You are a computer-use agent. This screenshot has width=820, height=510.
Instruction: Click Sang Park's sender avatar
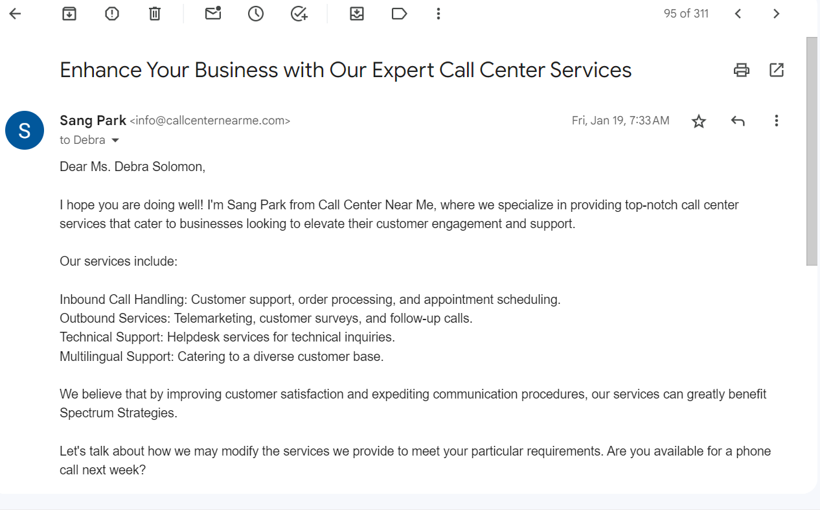pyautogui.click(x=25, y=130)
